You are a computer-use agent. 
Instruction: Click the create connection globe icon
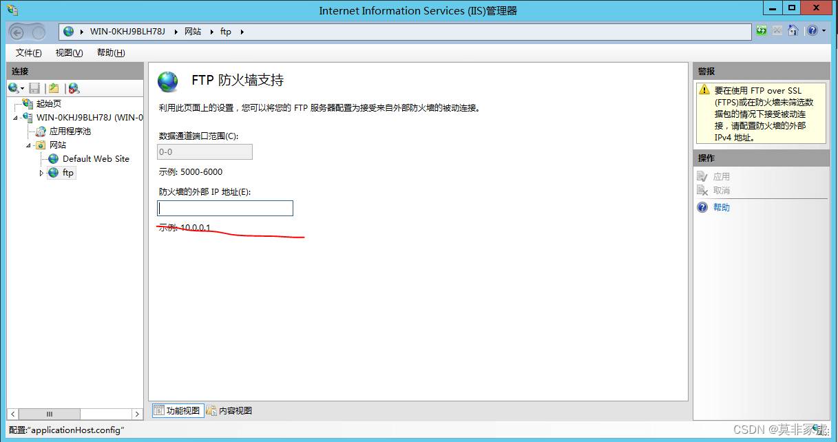point(16,88)
